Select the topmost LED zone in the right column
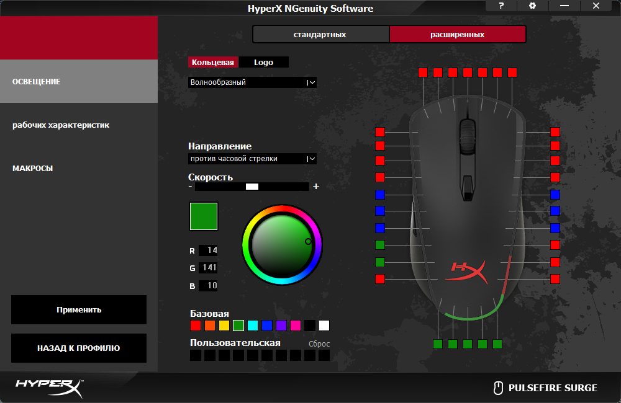 [x=555, y=132]
